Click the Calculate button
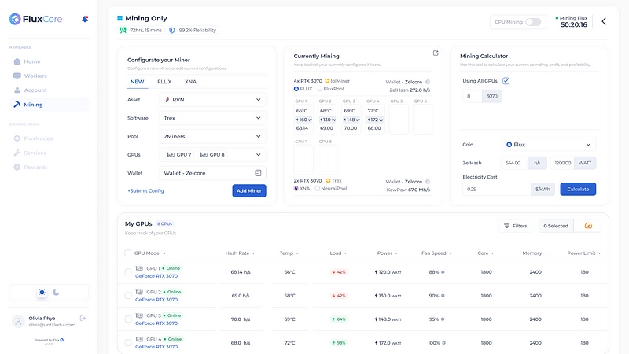The image size is (629, 354). pos(578,189)
